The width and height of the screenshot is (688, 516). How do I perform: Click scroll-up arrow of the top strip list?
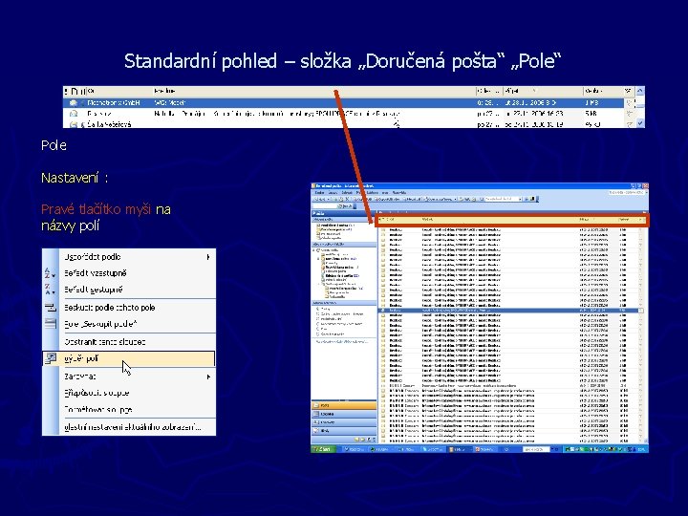(x=640, y=92)
